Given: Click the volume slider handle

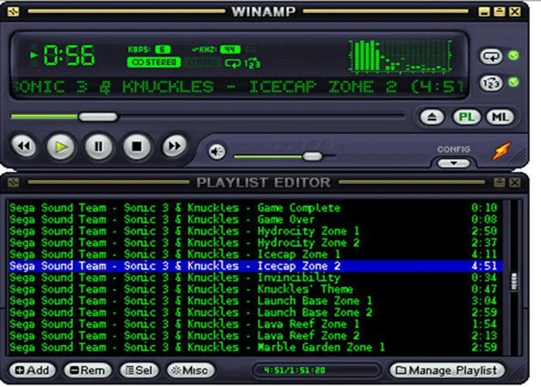Looking at the screenshot, I should pyautogui.click(x=312, y=156).
